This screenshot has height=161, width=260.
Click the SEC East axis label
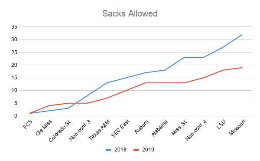pyautogui.click(x=120, y=128)
